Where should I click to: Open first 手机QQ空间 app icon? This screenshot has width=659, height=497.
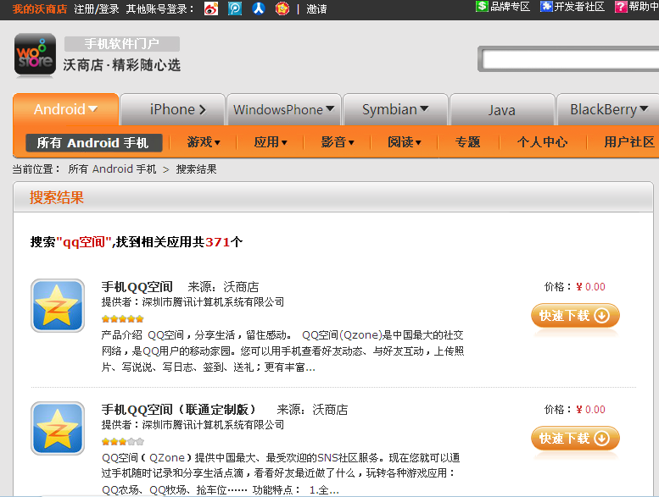click(x=58, y=306)
